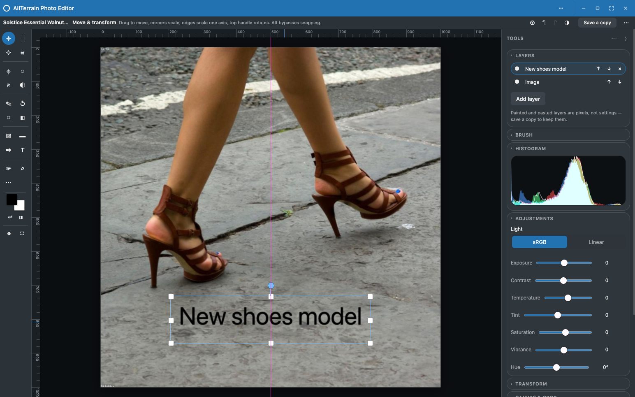The image size is (635, 397).
Task: Click the Vibrance slider handle
Action: pyautogui.click(x=564, y=350)
